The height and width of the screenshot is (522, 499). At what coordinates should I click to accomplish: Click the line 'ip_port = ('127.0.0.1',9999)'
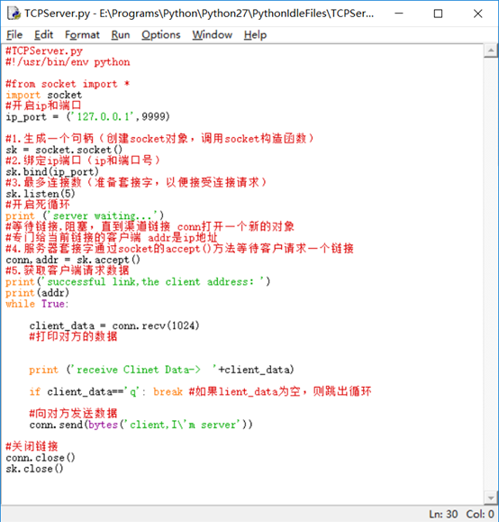pos(88,117)
